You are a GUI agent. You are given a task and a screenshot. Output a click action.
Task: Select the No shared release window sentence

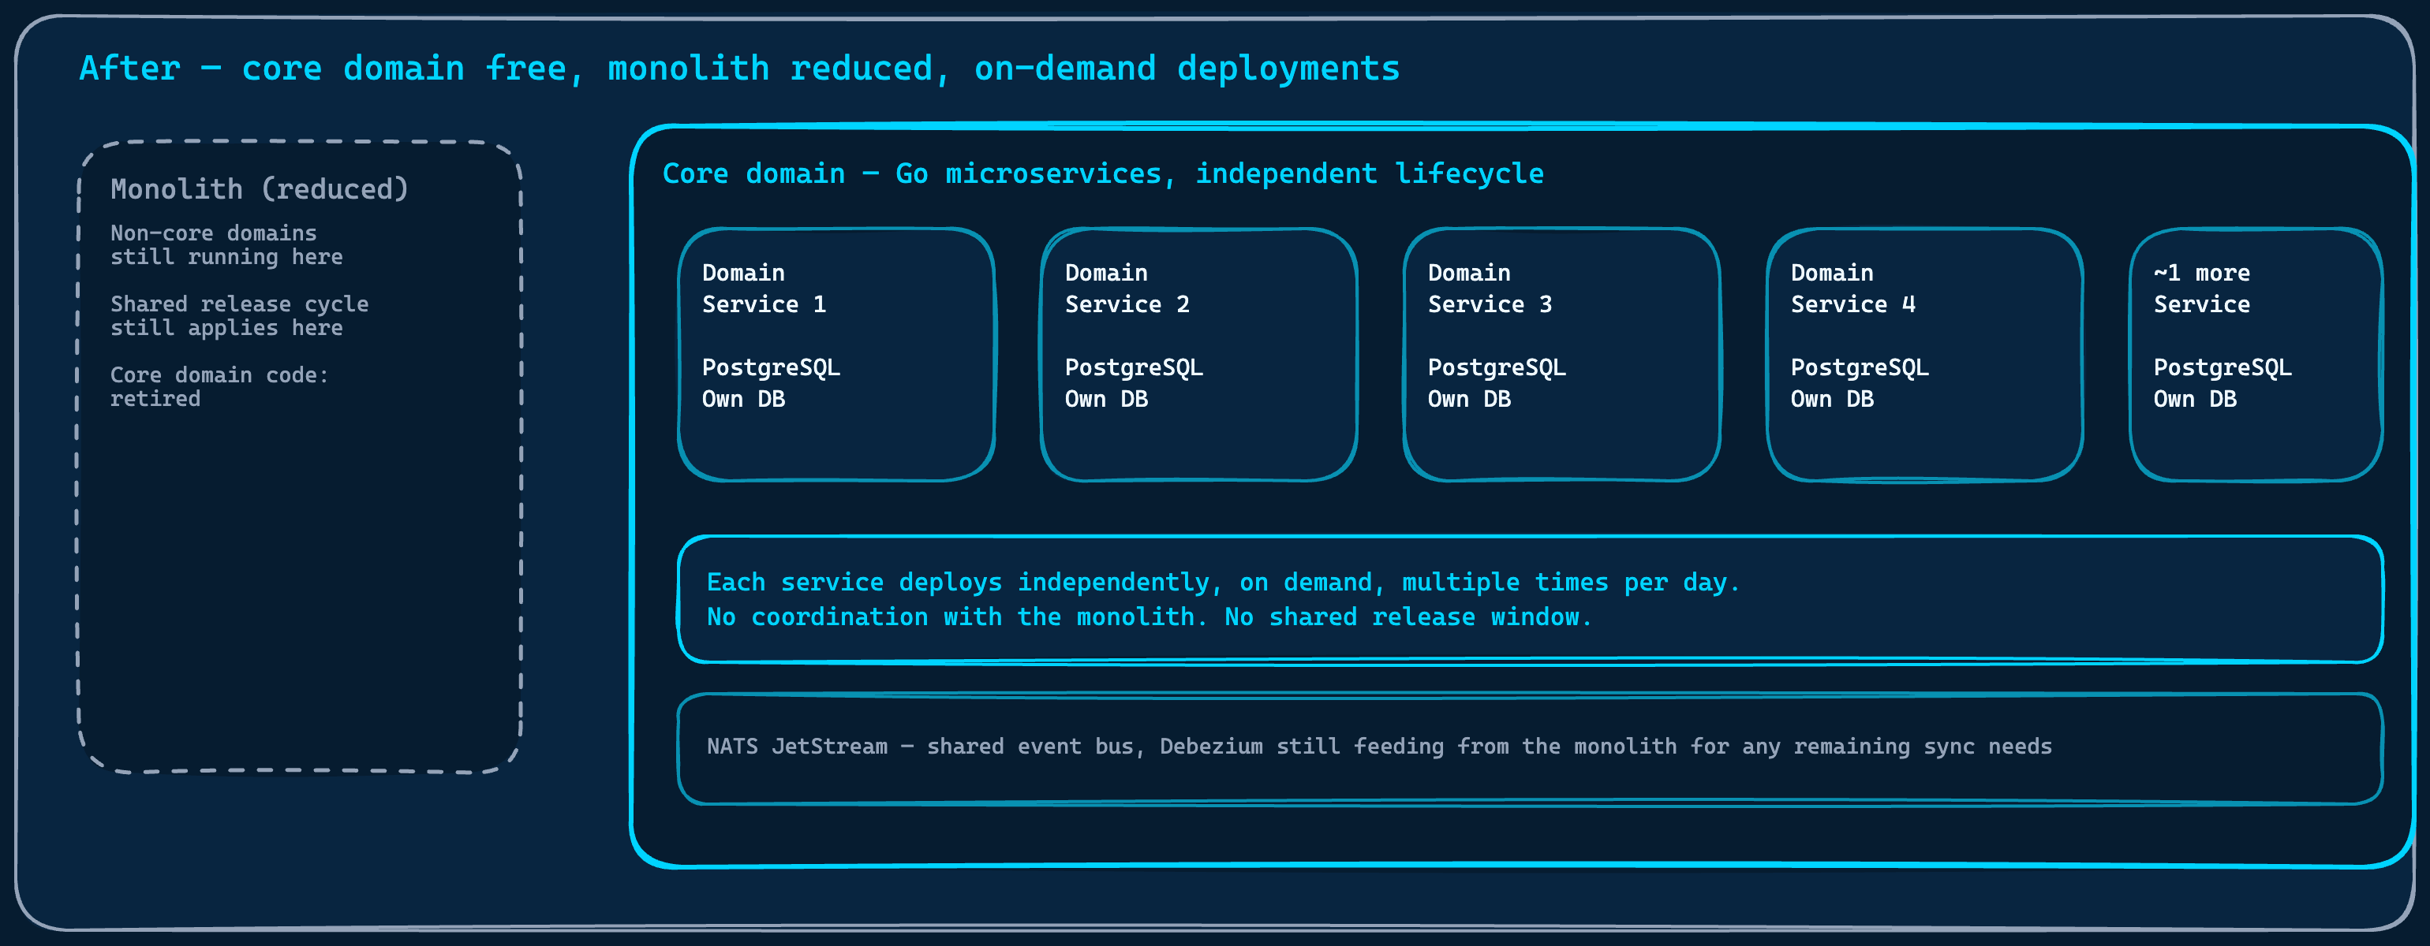[1411, 617]
